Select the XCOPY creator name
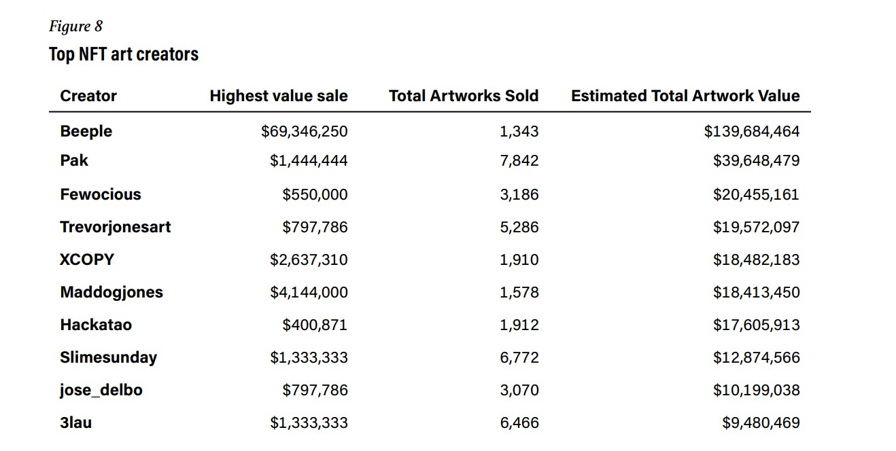Viewport: 896px width, 451px height. [x=87, y=259]
